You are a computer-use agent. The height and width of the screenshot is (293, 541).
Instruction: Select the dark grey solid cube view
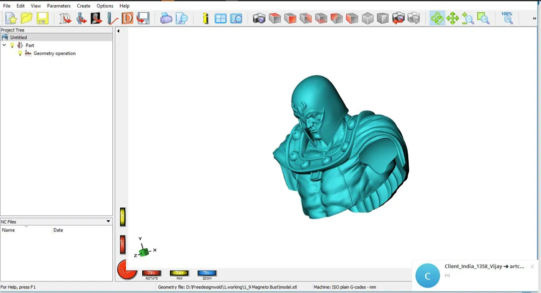(383, 18)
